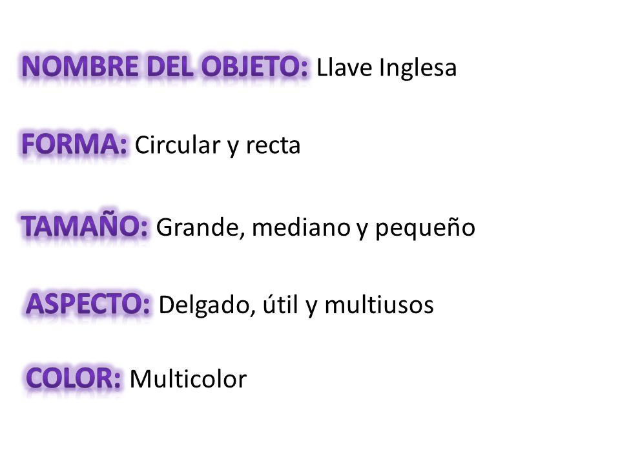Select the purple word DEL
620x465 pixels.
click(170, 67)
